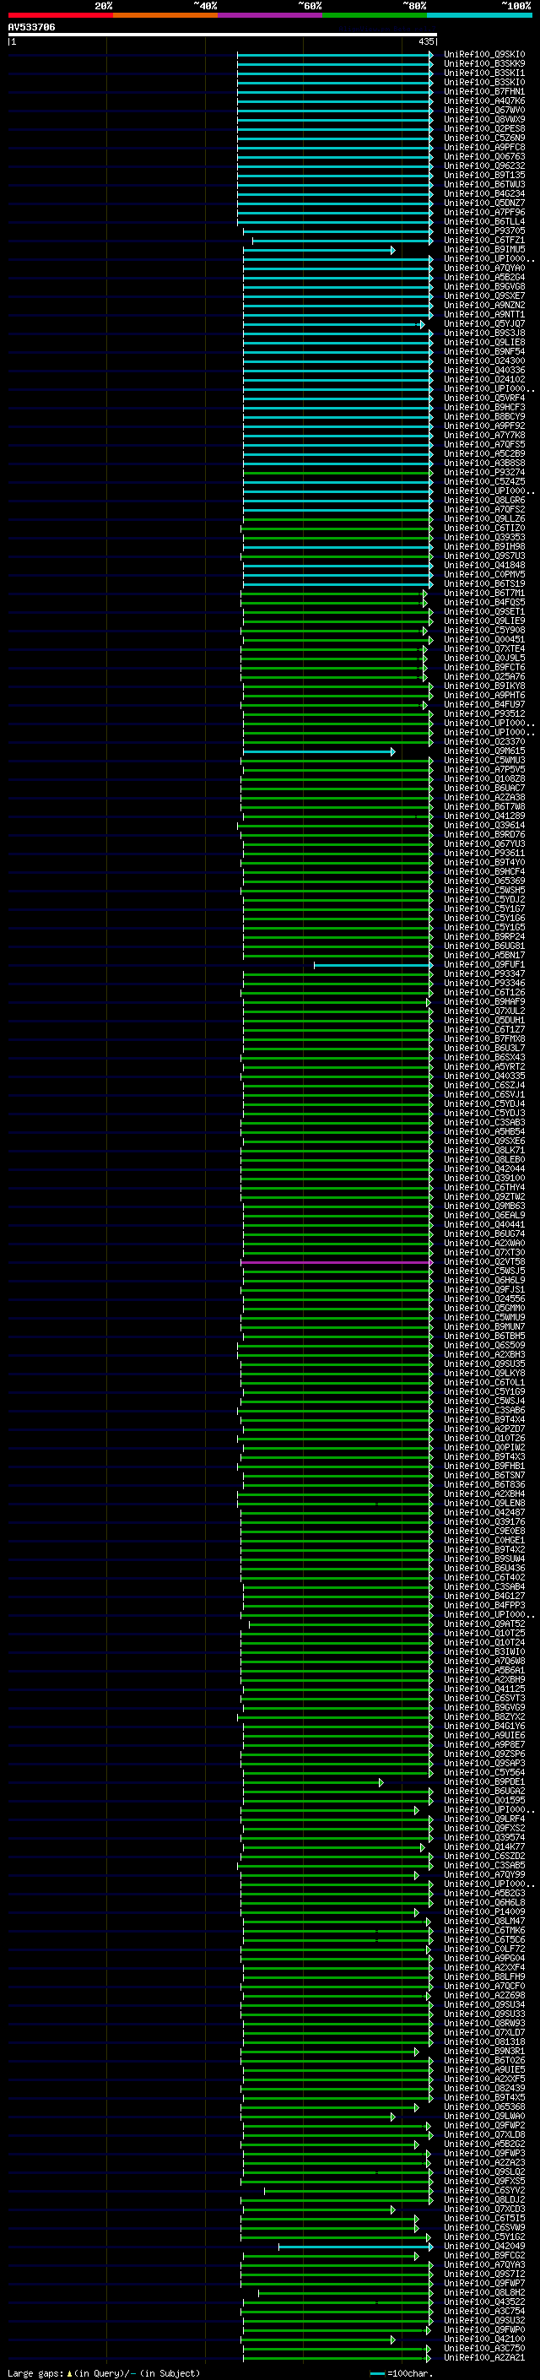Click last hit UniRef100_A2ZA21
The width and height of the screenshot is (540, 2380).
[483, 2358]
